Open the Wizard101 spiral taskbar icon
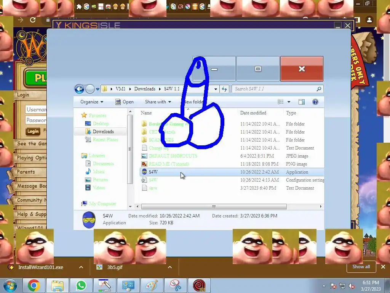The image size is (390, 293). [x=199, y=285]
